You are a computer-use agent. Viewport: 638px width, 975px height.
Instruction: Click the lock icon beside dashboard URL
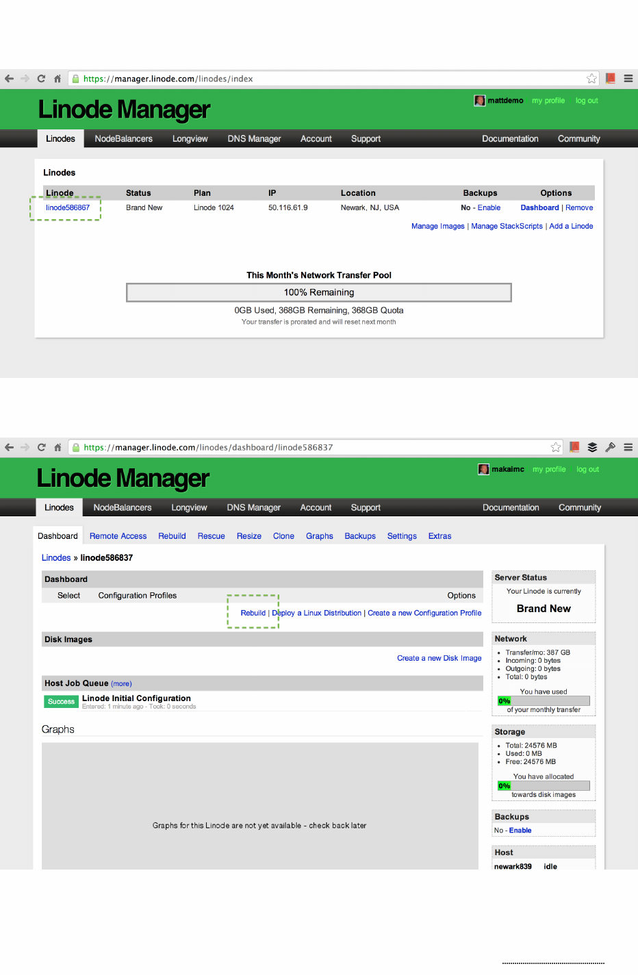click(76, 447)
